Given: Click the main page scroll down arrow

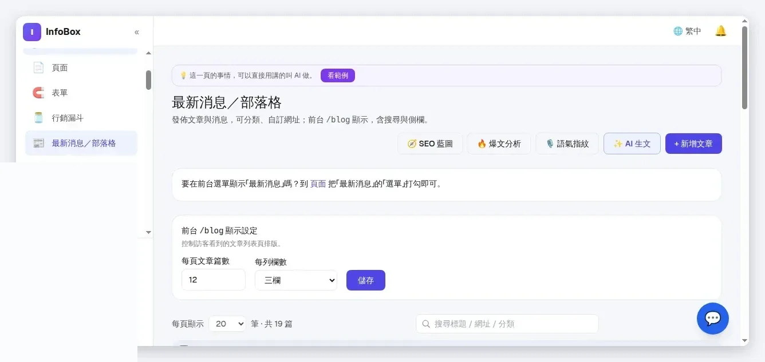Looking at the screenshot, I should coord(744,340).
